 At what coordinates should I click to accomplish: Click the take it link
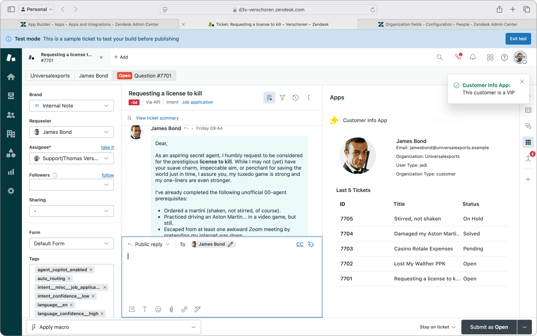[107, 147]
